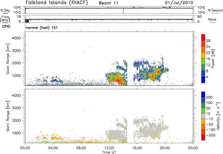Click "4" on the power colorbar

(207, 77)
